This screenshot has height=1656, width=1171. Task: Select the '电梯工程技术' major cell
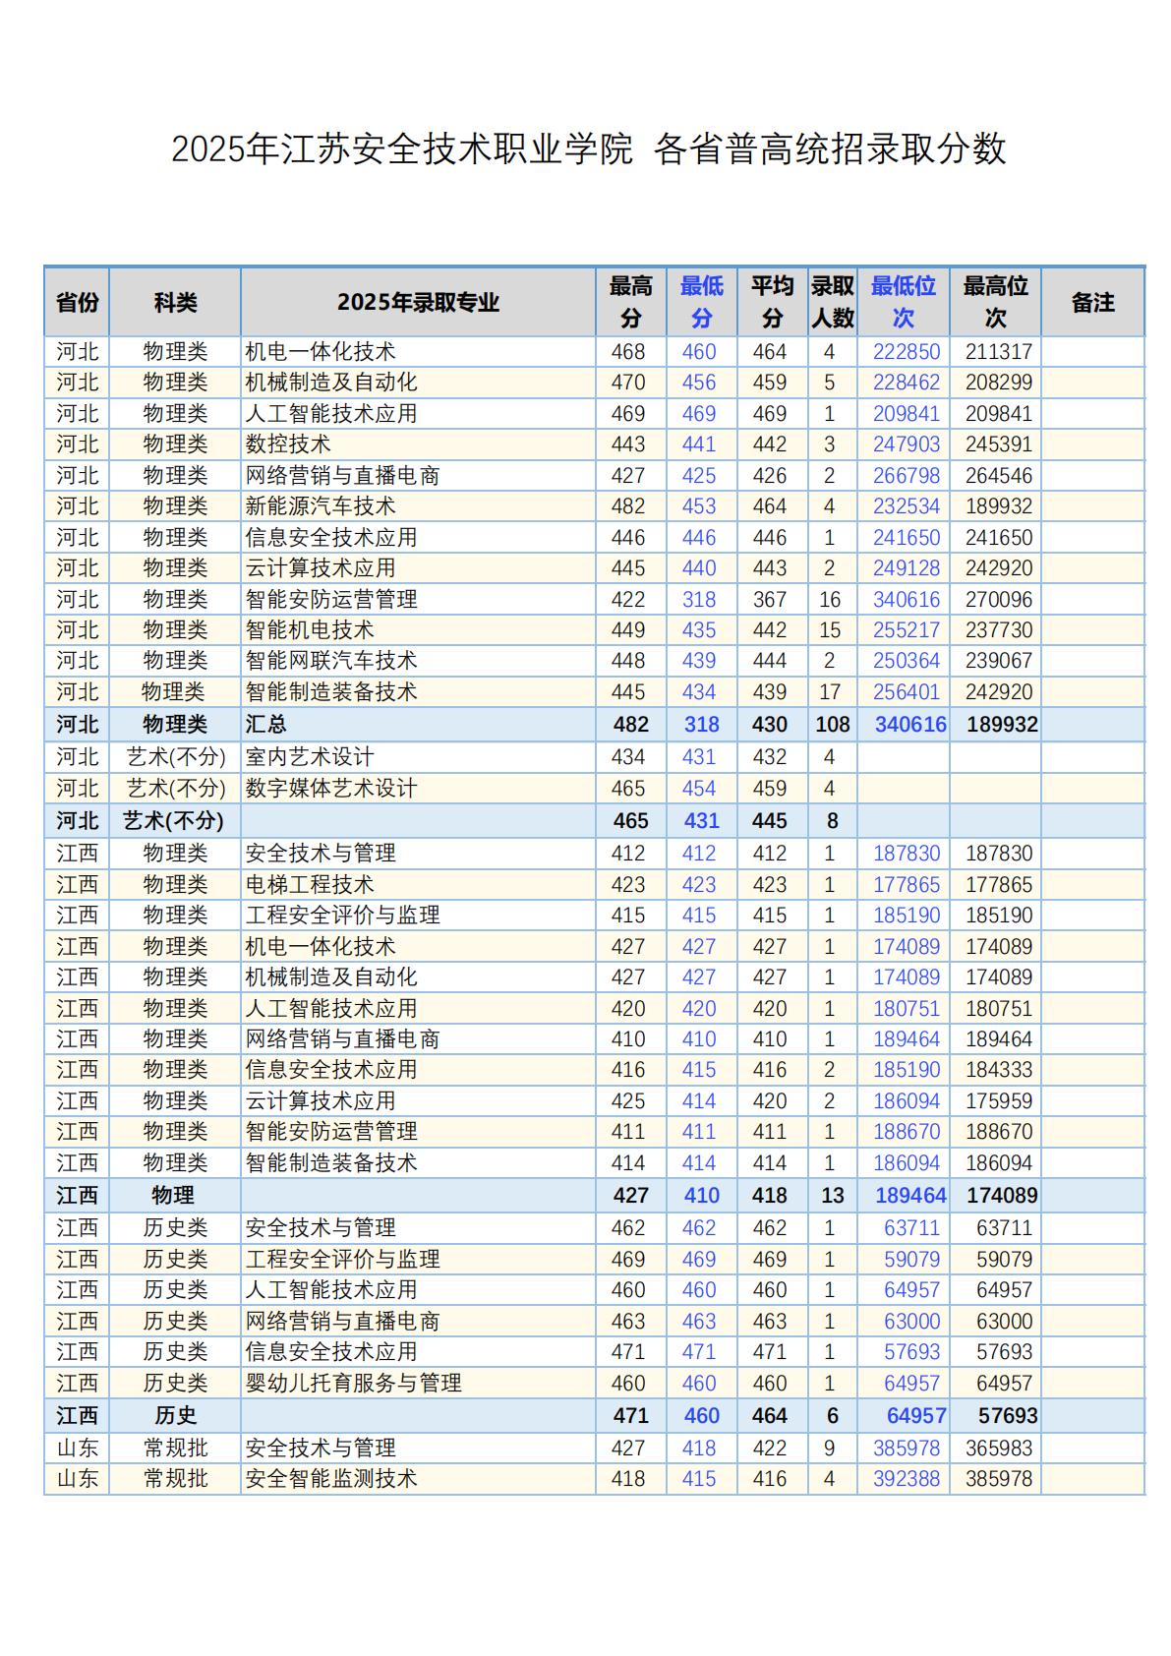click(x=419, y=885)
